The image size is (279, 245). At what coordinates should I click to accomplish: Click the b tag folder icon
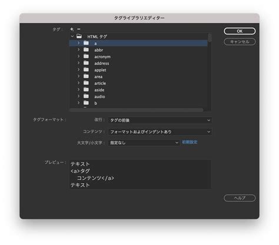(x=86, y=103)
